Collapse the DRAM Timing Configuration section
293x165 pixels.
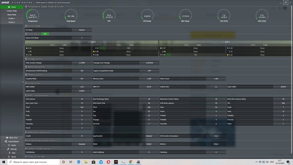[x=26, y=95]
